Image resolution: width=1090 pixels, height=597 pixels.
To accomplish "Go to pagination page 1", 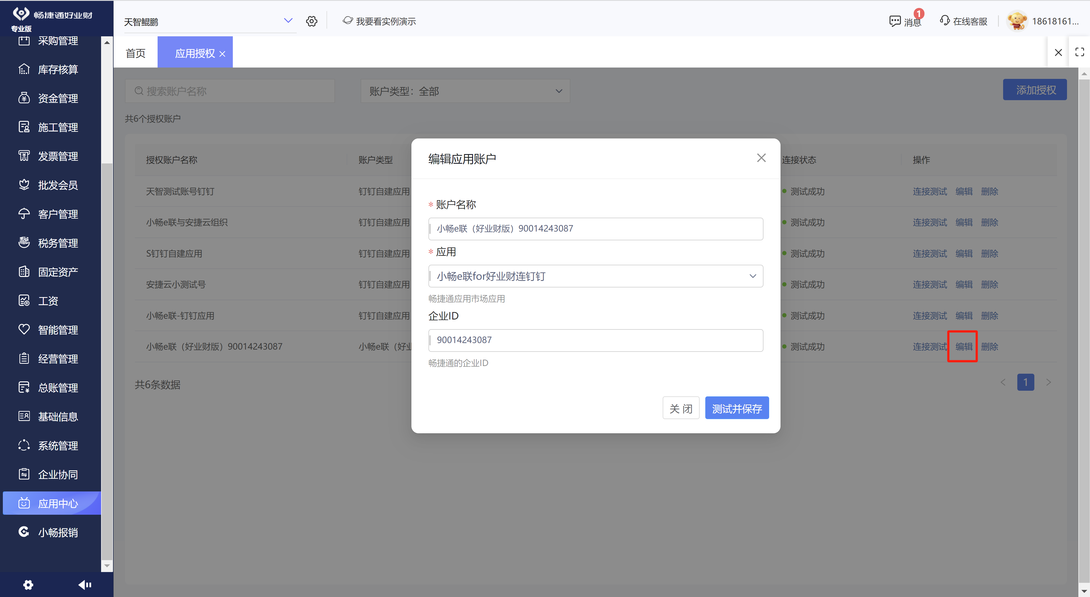I will point(1026,382).
